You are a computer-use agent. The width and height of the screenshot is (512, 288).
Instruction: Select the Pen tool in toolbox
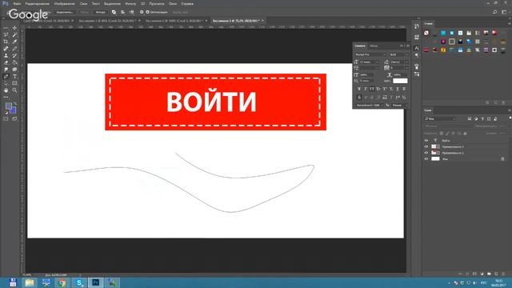pos(6,77)
